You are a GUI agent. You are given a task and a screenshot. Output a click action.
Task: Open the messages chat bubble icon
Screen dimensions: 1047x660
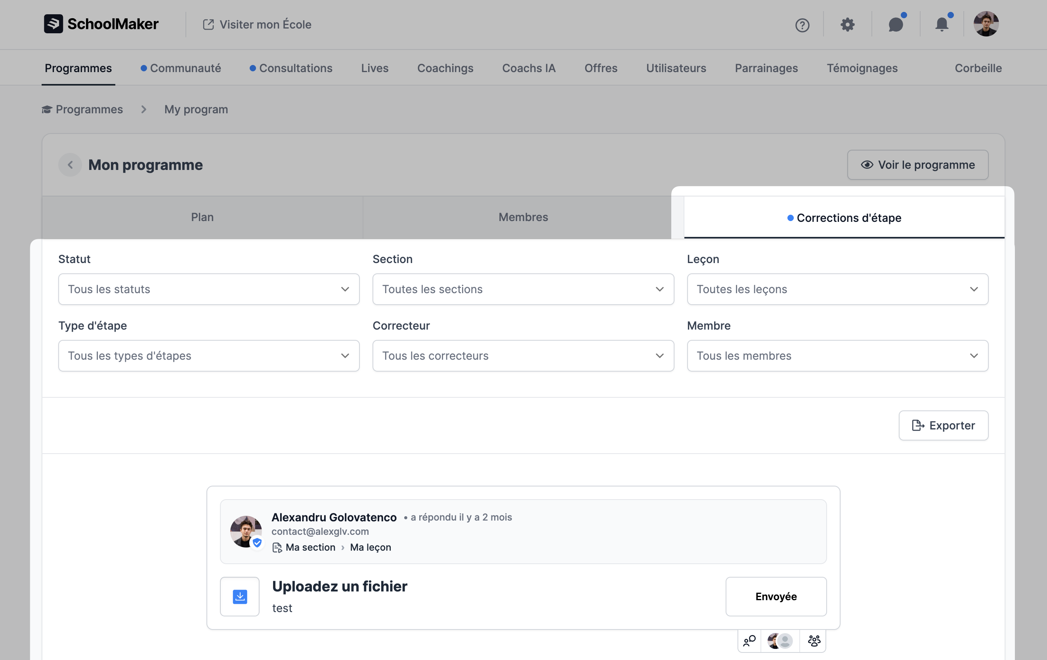coord(895,25)
